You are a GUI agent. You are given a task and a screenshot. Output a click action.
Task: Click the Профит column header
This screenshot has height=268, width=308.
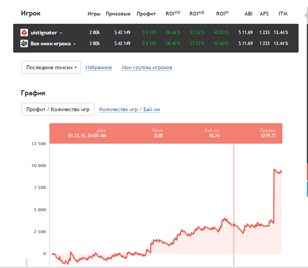[146, 14]
